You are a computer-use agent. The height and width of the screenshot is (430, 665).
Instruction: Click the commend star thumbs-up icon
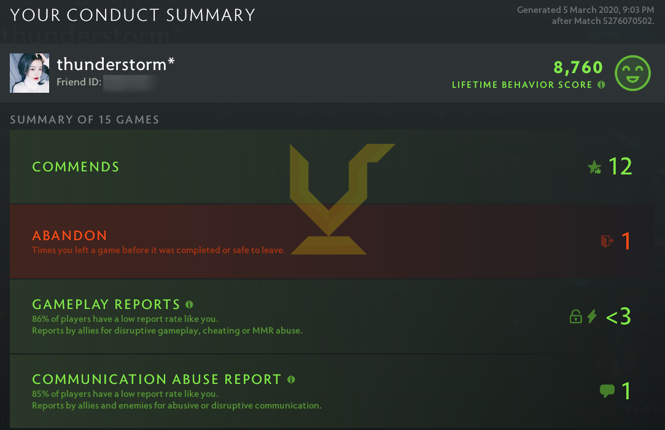[594, 167]
